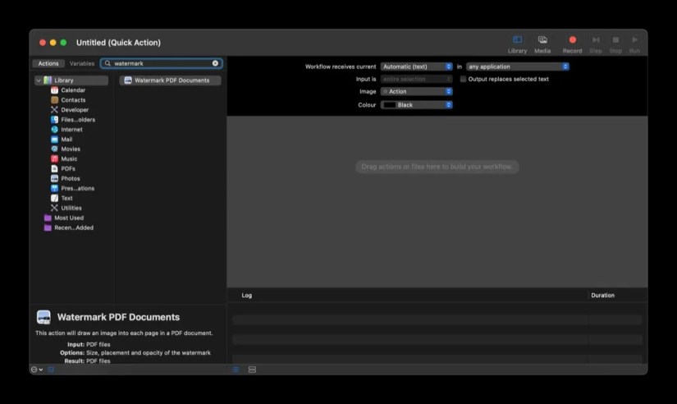
Task: Start recording with the Record button
Action: (x=572, y=44)
